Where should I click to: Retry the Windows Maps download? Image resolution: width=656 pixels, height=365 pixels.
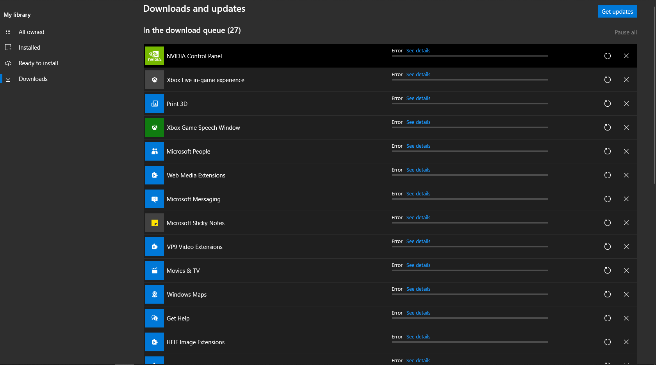coord(608,294)
